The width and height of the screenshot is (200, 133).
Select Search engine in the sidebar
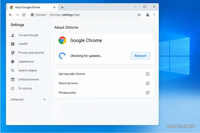pos(28,70)
